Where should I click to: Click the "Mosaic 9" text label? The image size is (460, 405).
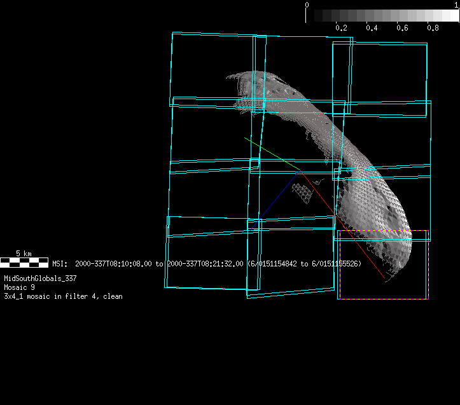19,287
